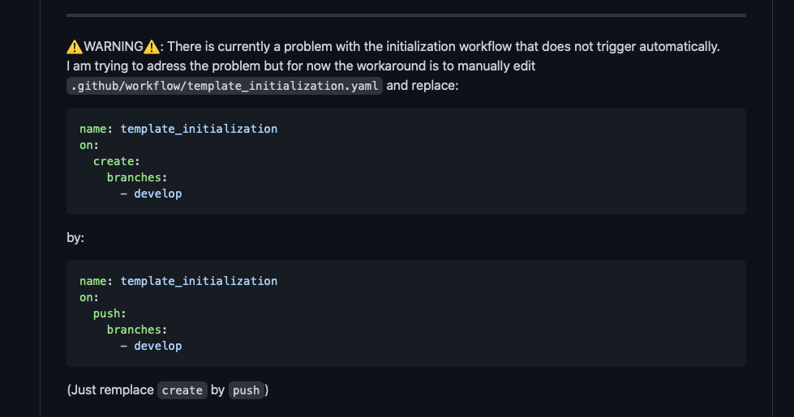Click template_initialization value in the second code block
Screen dimensions: 794x417
point(199,281)
